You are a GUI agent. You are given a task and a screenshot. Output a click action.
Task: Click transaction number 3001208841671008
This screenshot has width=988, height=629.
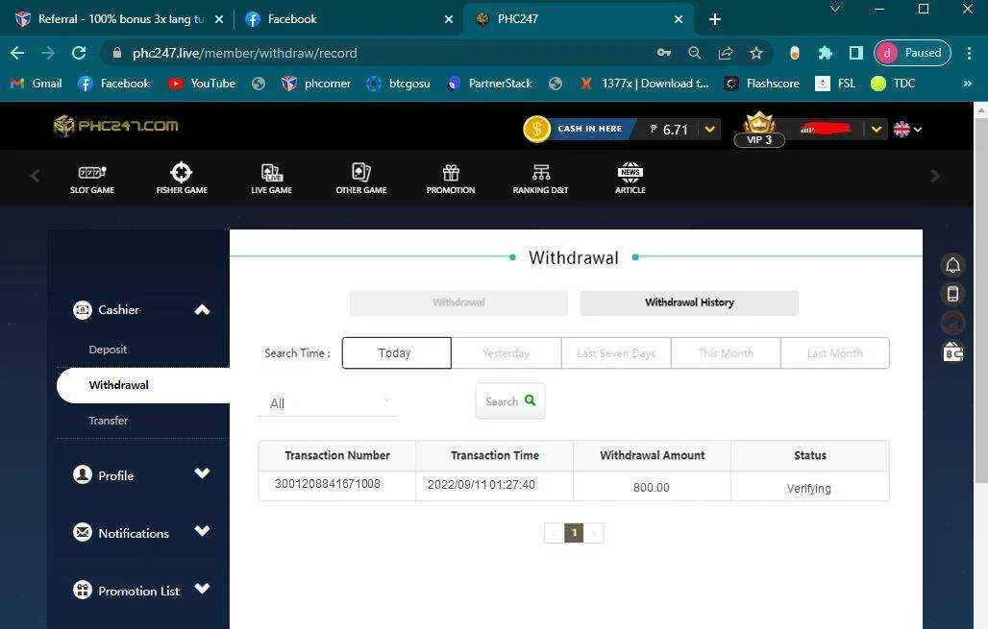(x=328, y=484)
